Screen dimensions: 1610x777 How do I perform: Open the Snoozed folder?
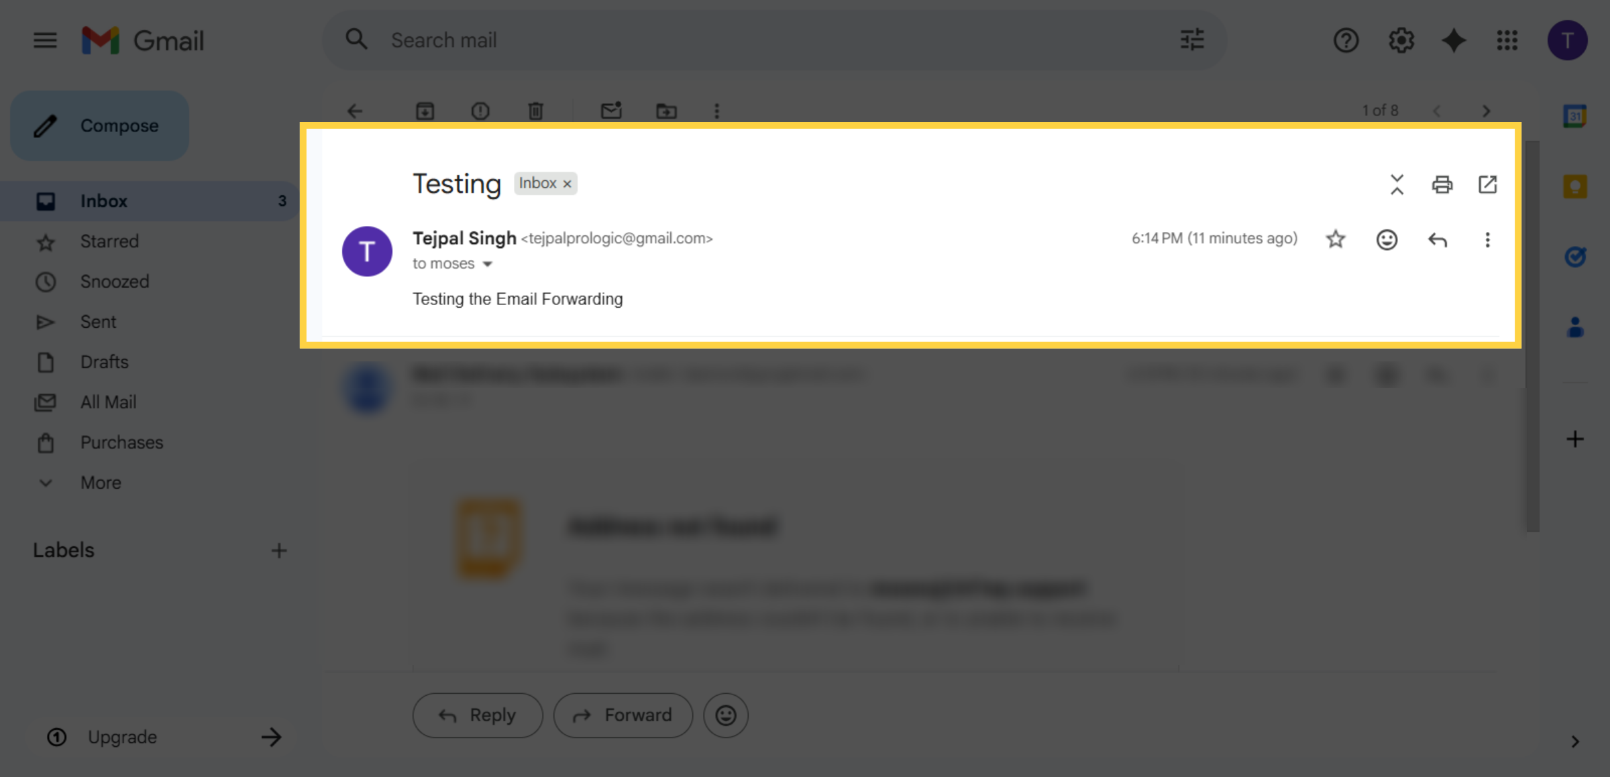pyautogui.click(x=115, y=281)
